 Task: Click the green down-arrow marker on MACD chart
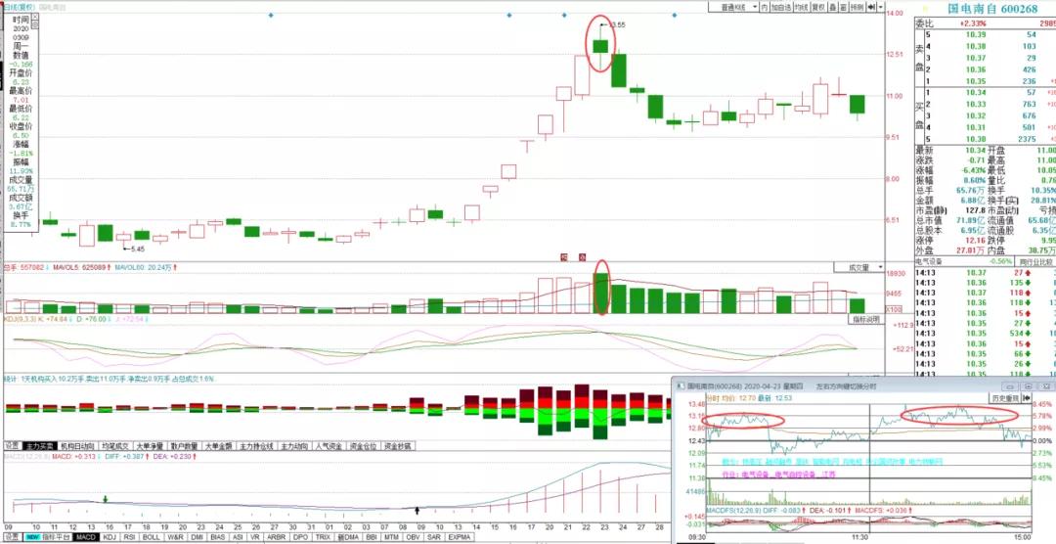(105, 499)
